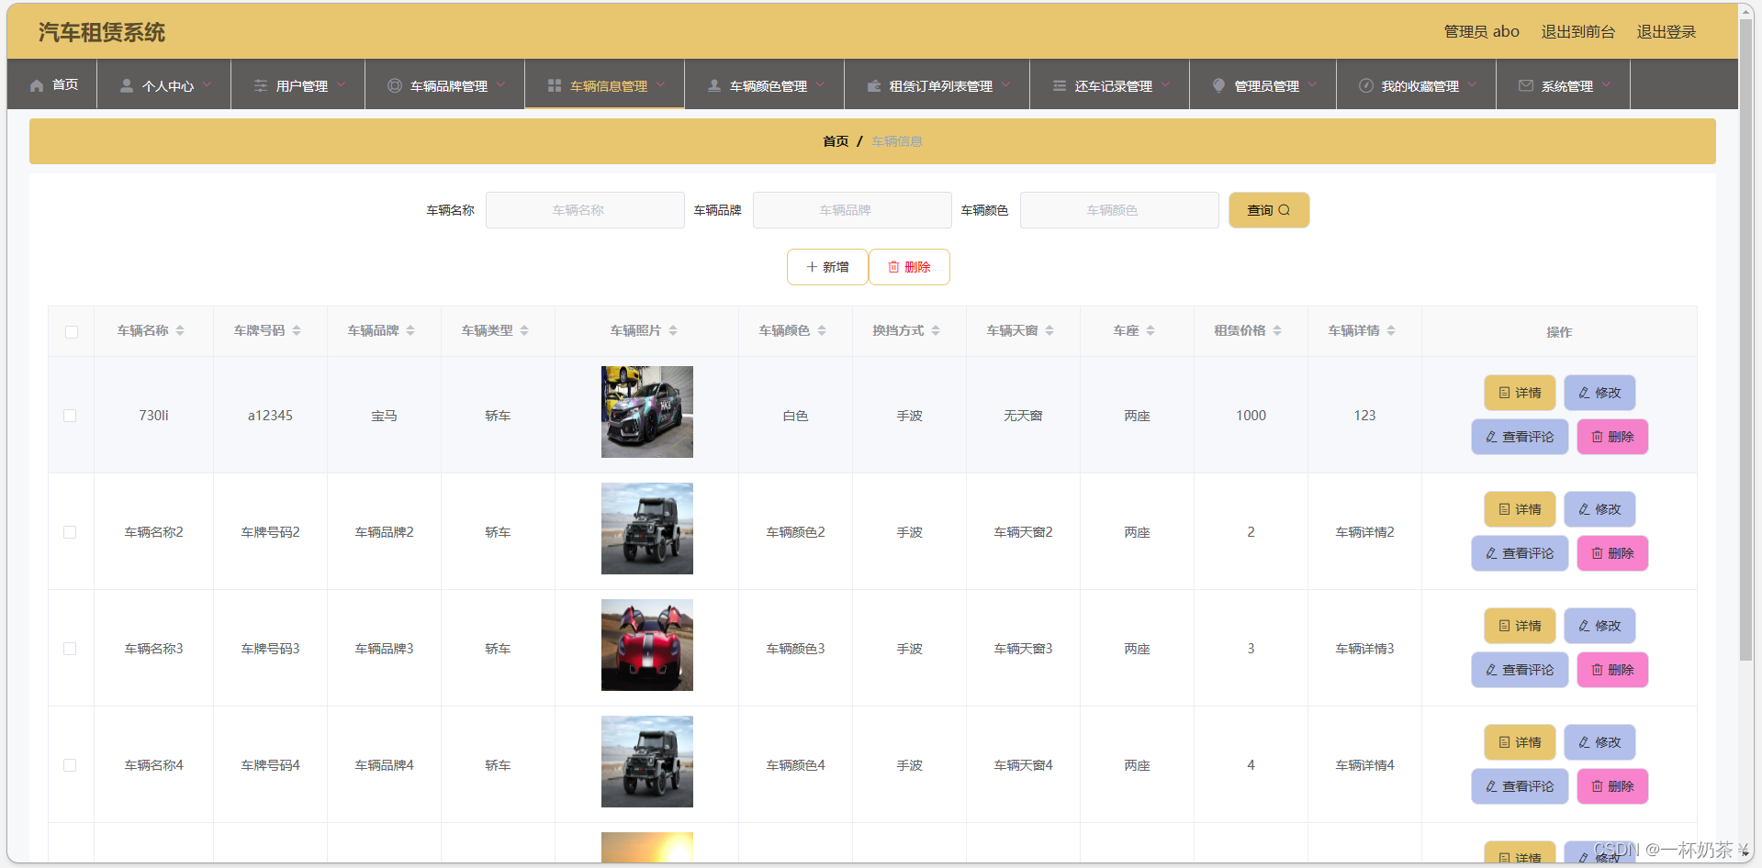Open the 还车记录管理 menu label
The height and width of the screenshot is (868, 1762).
pyautogui.click(x=1114, y=86)
